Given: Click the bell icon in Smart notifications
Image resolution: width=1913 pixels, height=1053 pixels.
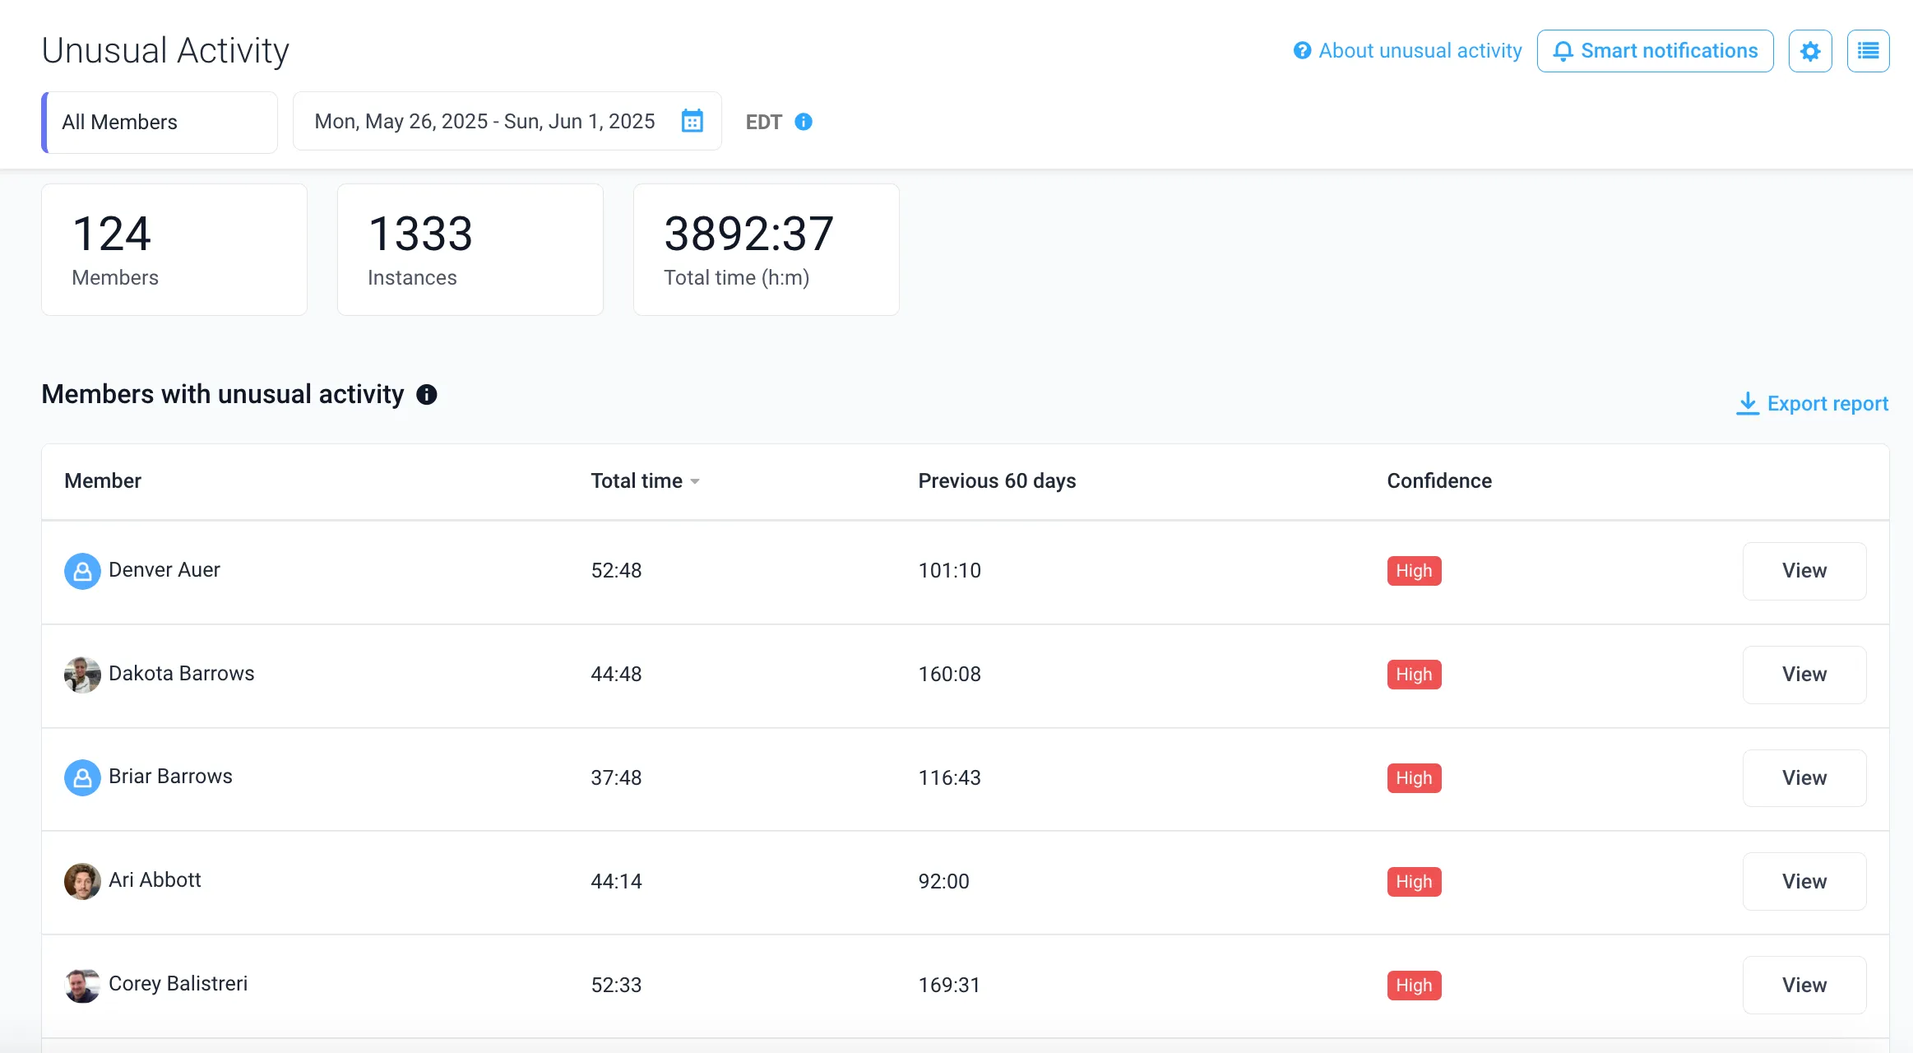Looking at the screenshot, I should point(1563,51).
